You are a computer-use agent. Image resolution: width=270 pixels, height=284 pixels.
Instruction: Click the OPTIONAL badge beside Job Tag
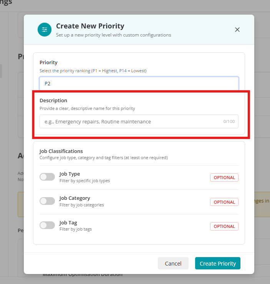[x=224, y=226]
